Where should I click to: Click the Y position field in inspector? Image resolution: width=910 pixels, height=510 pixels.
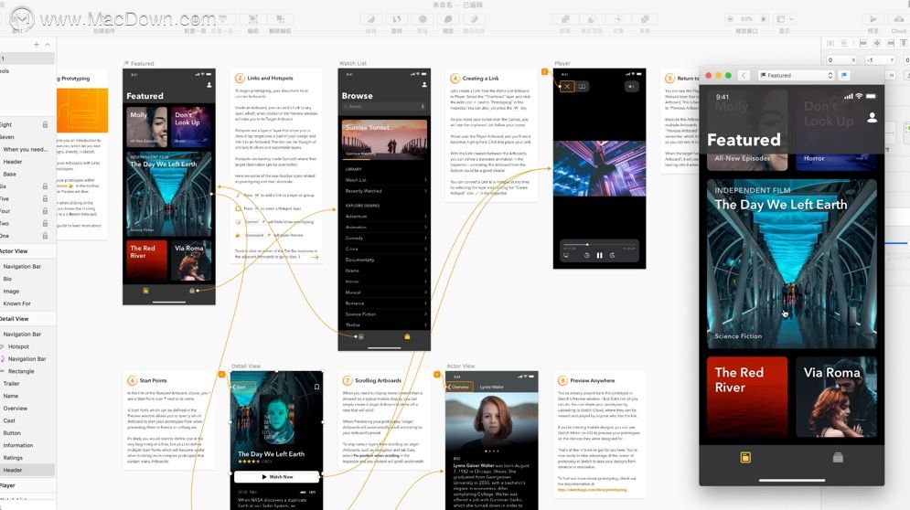click(x=880, y=59)
